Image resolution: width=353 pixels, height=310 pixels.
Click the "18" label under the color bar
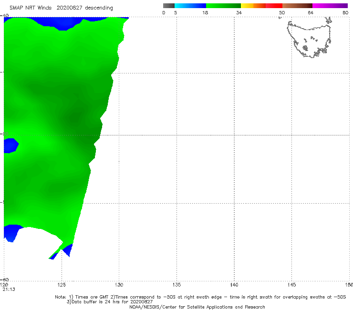click(205, 12)
